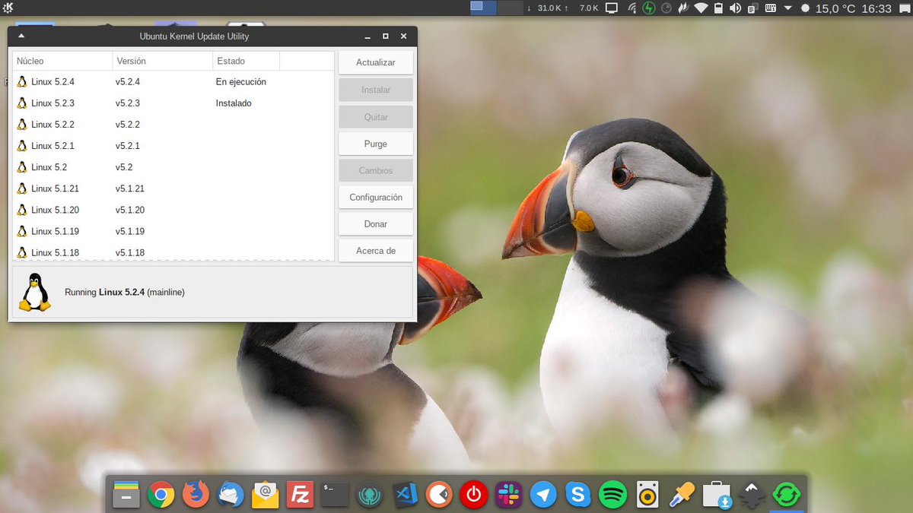
Task: Open the terminal from the dock
Action: point(335,495)
